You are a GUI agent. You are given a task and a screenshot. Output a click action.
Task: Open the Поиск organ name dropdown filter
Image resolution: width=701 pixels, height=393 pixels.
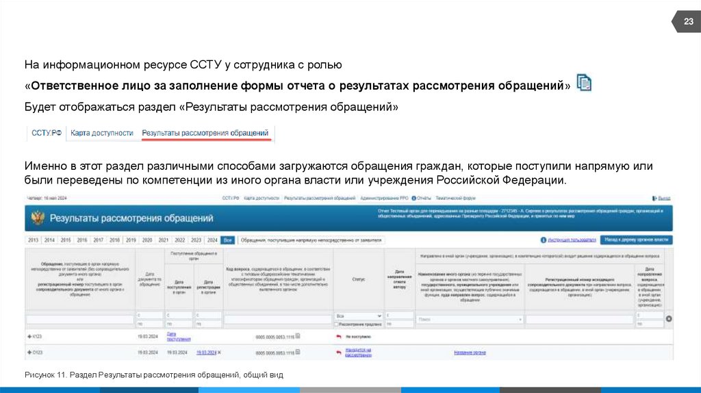[470, 319]
